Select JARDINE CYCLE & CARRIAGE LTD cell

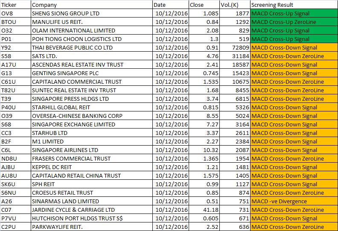92,210
